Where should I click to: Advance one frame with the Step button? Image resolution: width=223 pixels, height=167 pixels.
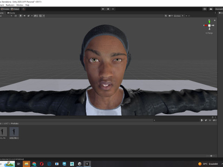113,9
